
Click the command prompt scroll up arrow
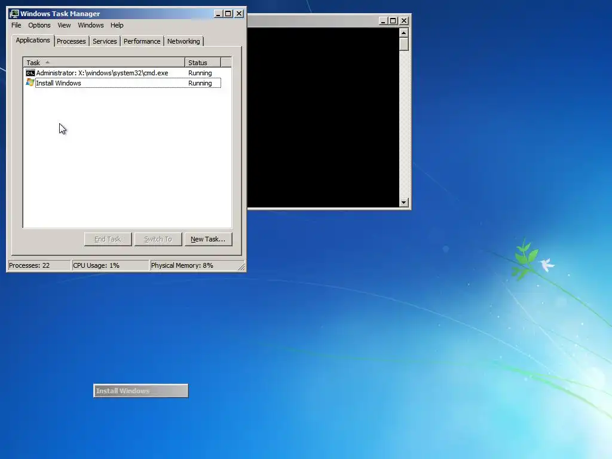point(403,32)
